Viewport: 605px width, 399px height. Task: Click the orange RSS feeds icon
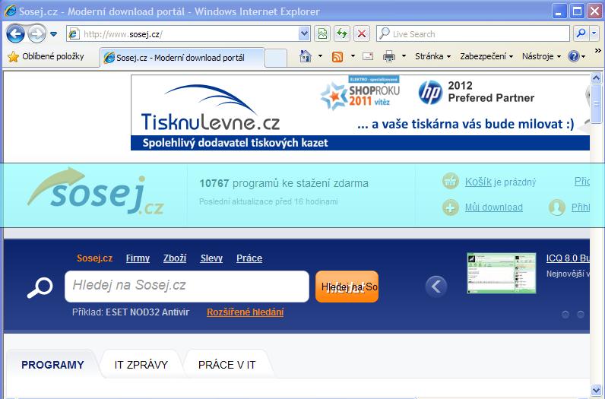(337, 57)
